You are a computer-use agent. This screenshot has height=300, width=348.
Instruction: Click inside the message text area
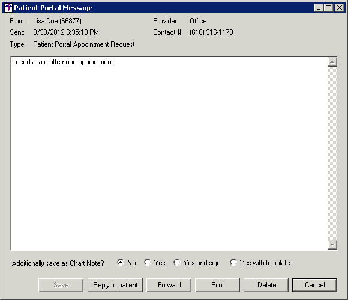click(169, 154)
